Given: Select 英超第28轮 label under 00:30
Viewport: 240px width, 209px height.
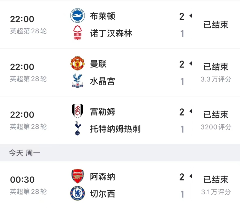Looking at the screenshot, I should coord(28,192).
